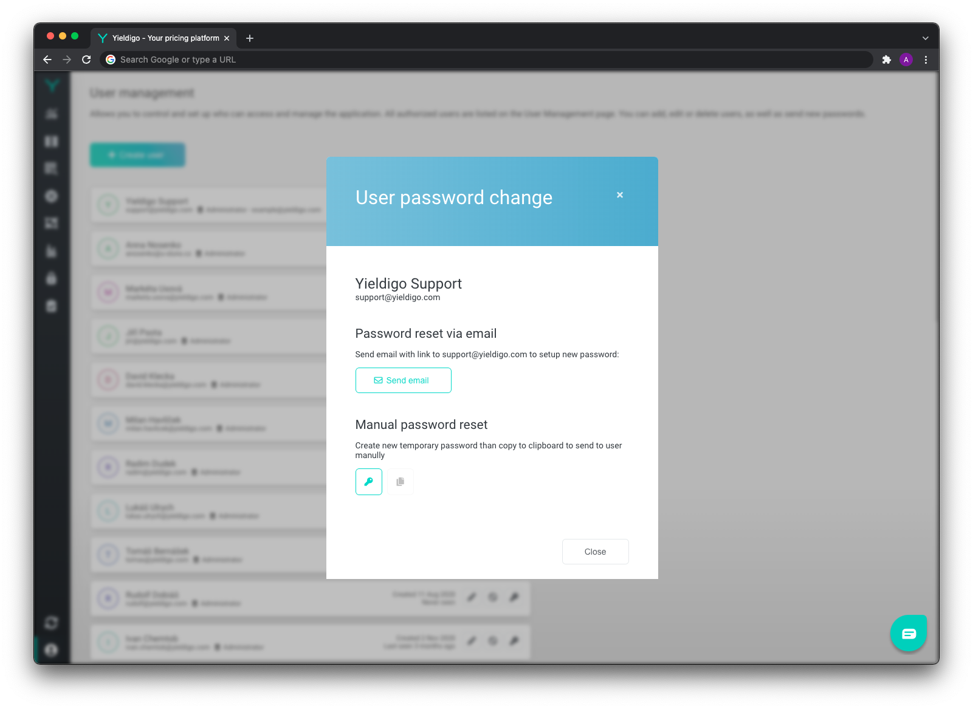Viewport: 973px width, 709px height.
Task: Open the Chrome three-dot menu
Action: point(926,60)
